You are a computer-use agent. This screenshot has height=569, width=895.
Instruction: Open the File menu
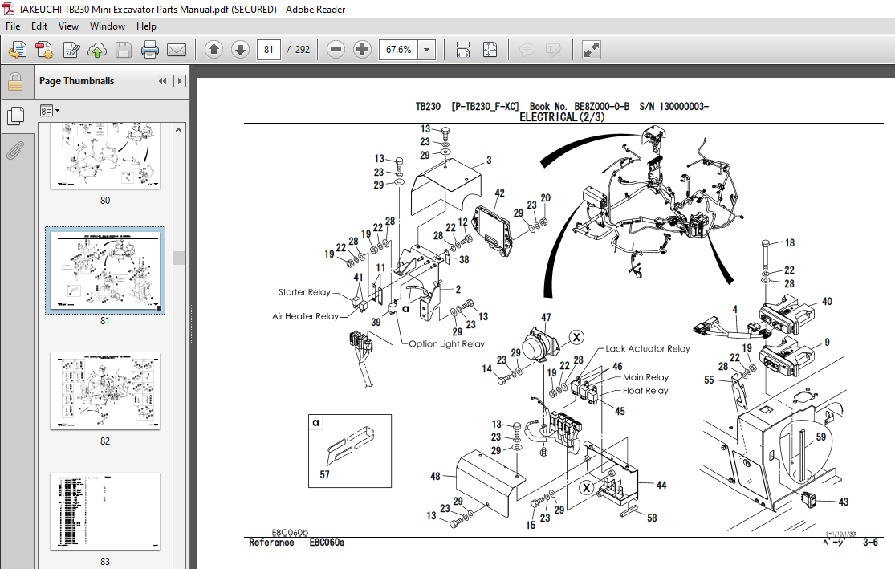(13, 26)
